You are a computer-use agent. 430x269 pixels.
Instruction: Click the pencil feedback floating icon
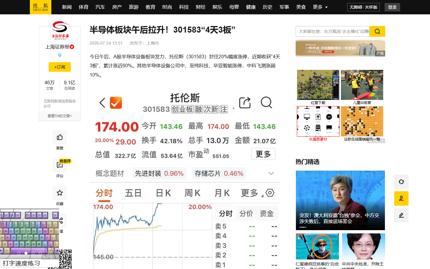(401, 215)
